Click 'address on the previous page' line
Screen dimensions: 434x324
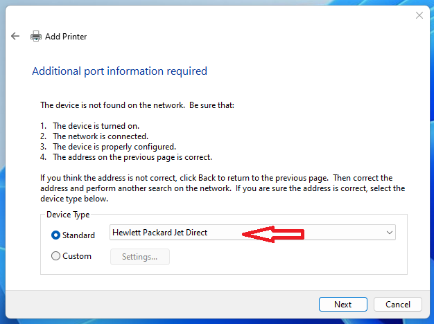(132, 157)
